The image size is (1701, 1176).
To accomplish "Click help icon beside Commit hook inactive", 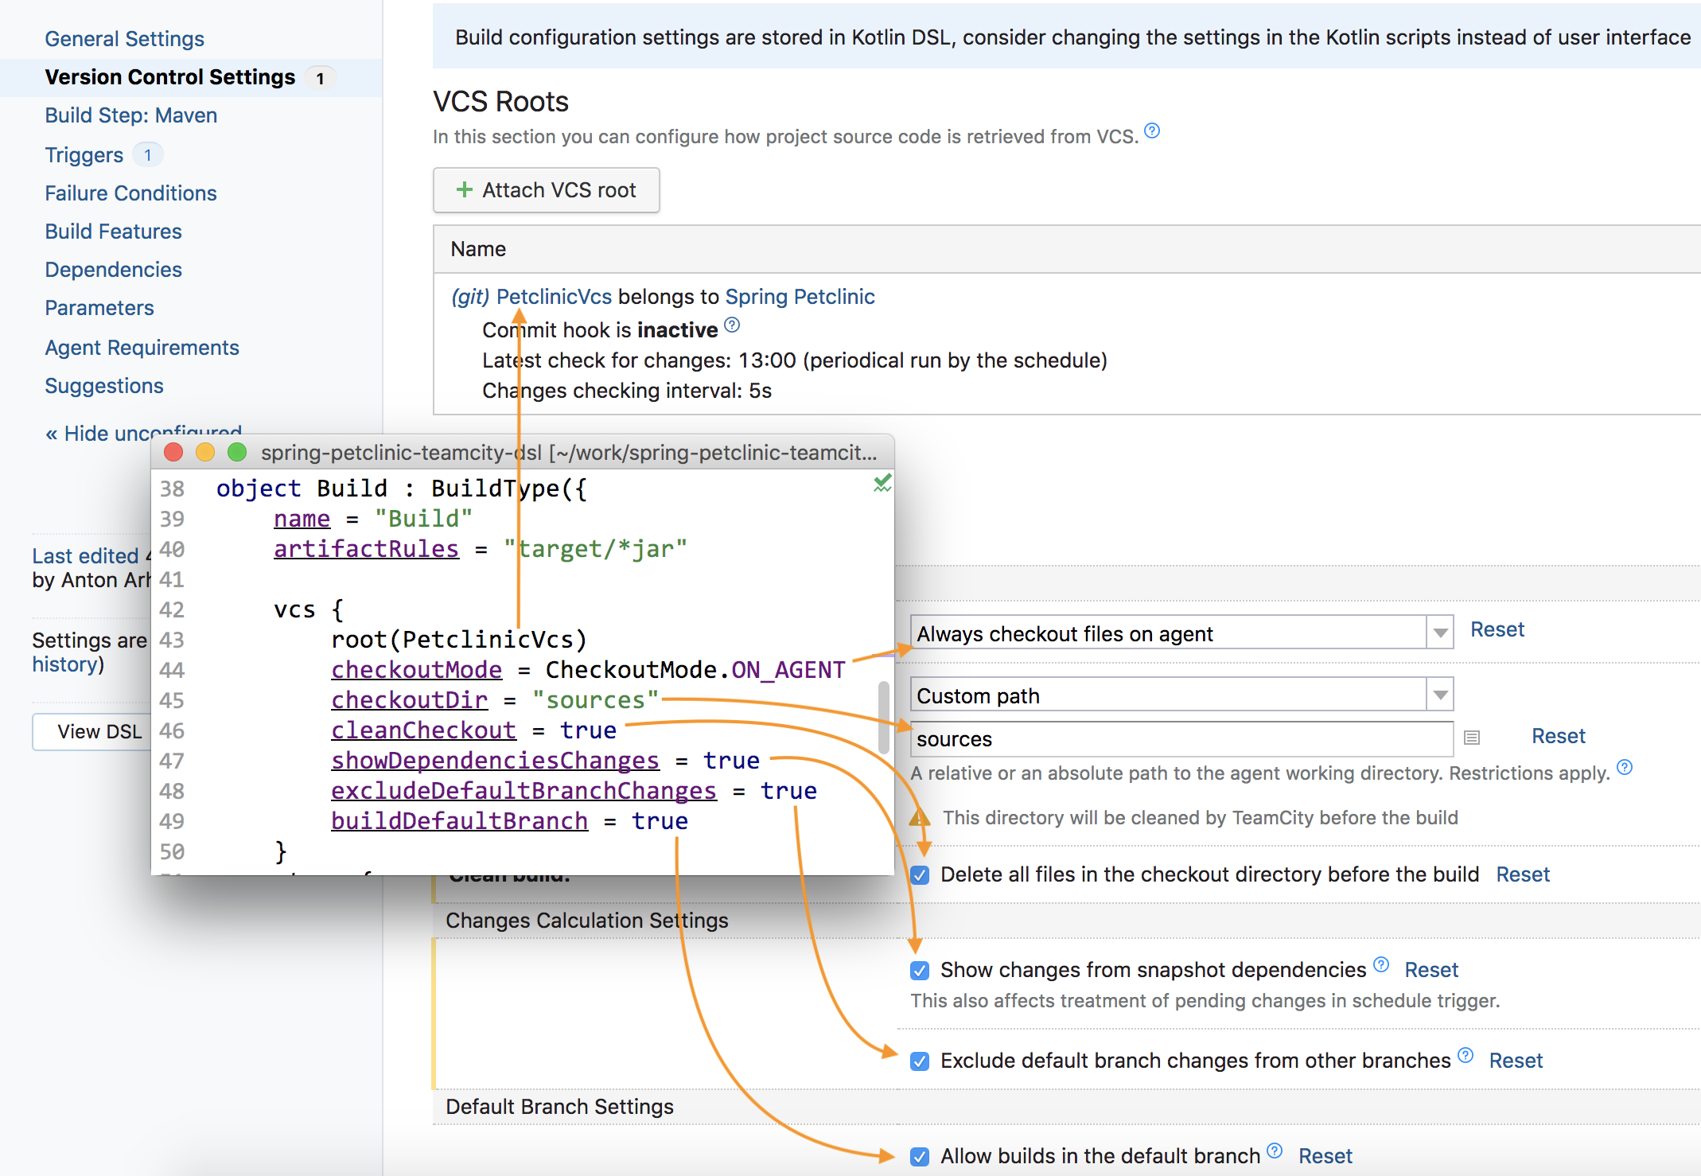I will [x=732, y=325].
